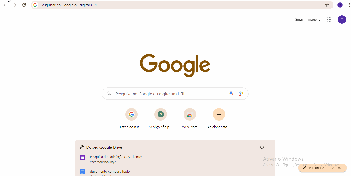The image size is (351, 176).
Task: Open the Gmail link
Action: (299, 20)
